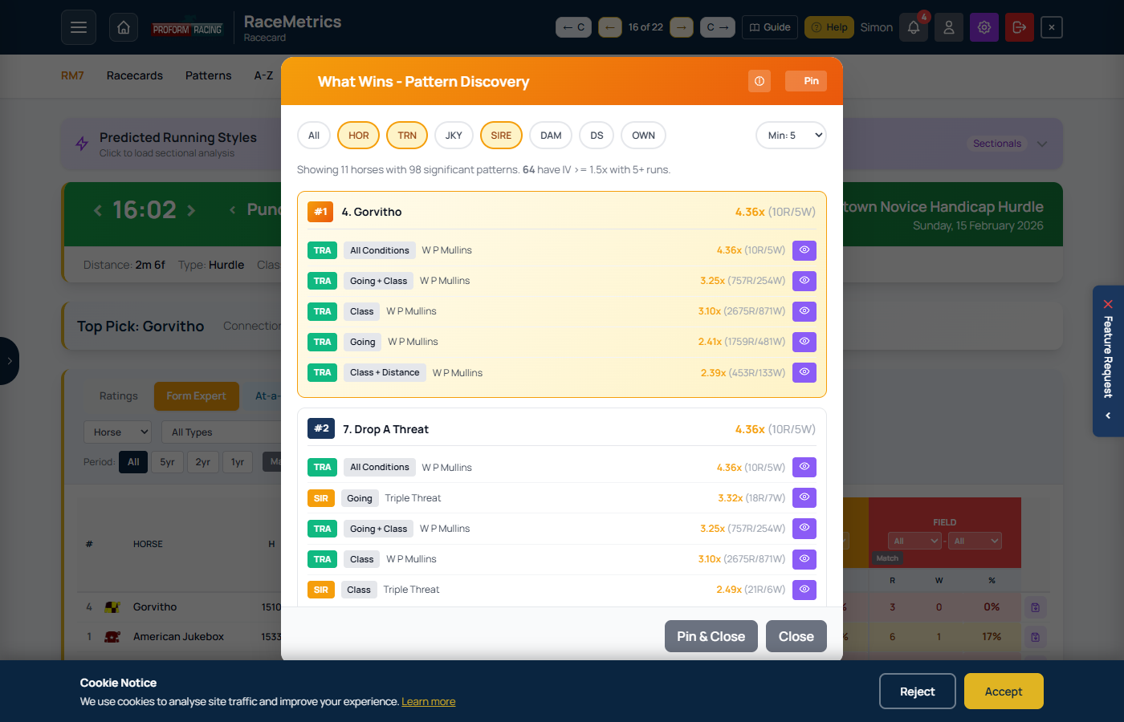Open eye icon for Triple Threat Going pattern
Viewport: 1124px width, 722px height.
pos(804,497)
